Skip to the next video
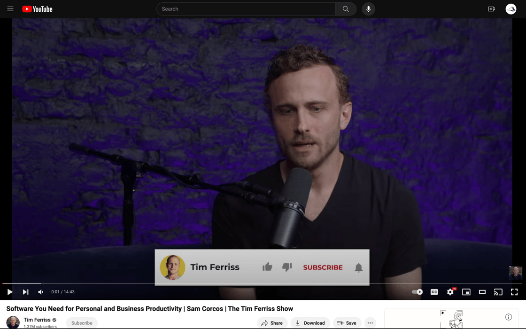This screenshot has height=329, width=526. tap(25, 292)
